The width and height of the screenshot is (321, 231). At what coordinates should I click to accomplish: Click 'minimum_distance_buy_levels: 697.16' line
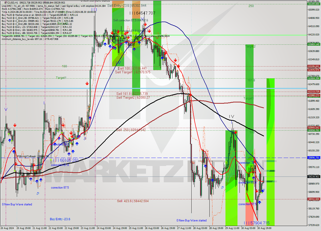[x=30, y=39]
